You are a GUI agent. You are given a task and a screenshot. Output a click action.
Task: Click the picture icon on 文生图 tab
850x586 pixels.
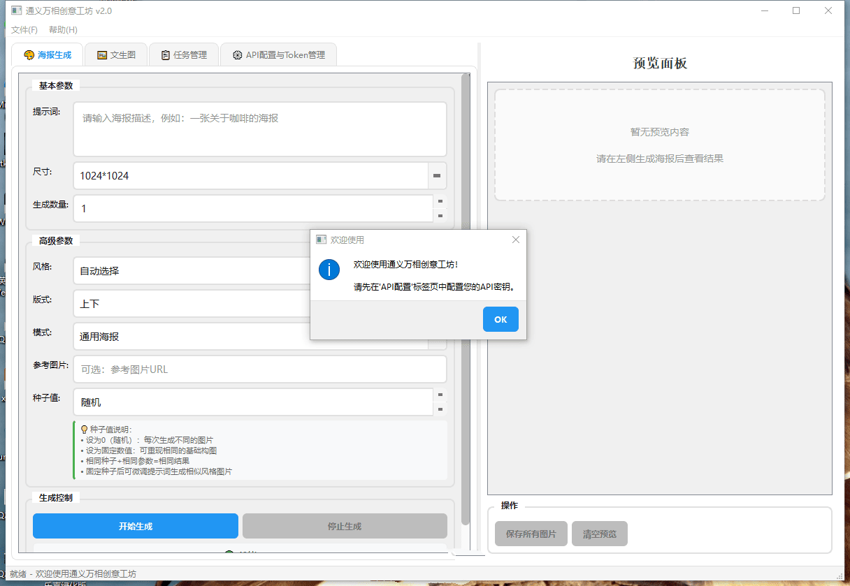[x=102, y=55]
